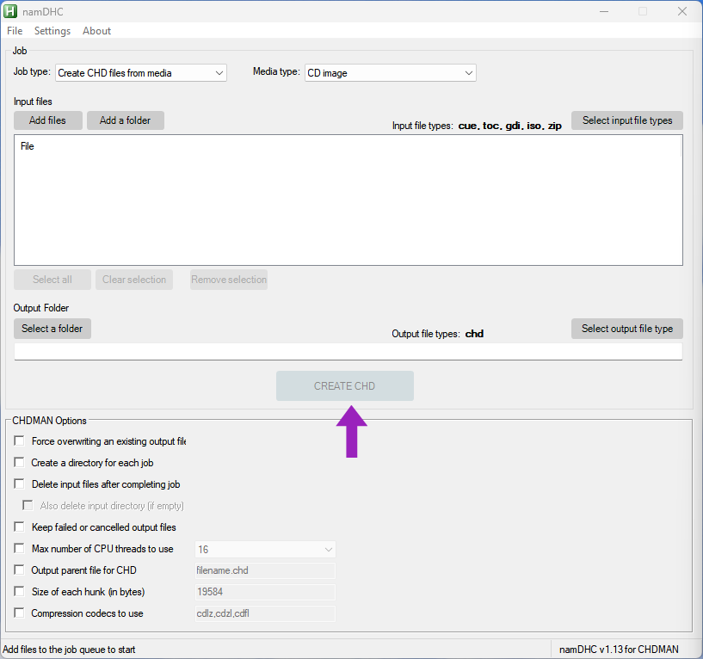Click Select output file type button
The width and height of the screenshot is (703, 659).
pos(627,329)
